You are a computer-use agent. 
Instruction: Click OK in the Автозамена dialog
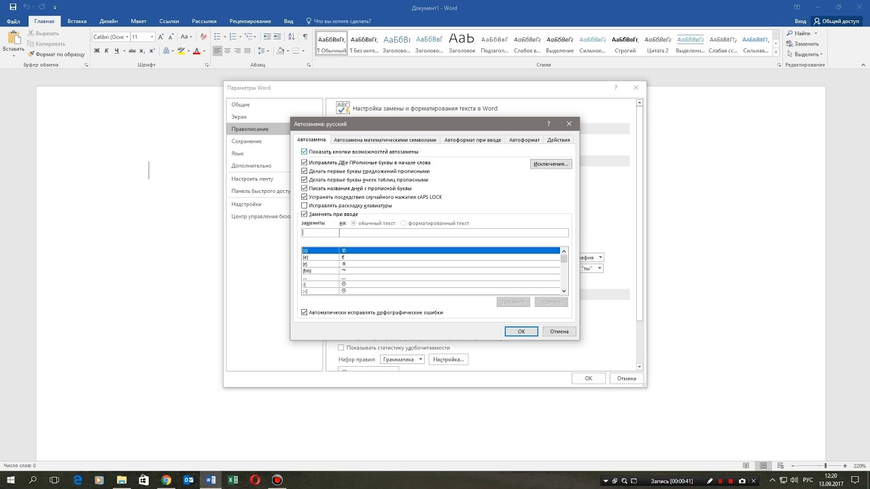[x=521, y=331]
